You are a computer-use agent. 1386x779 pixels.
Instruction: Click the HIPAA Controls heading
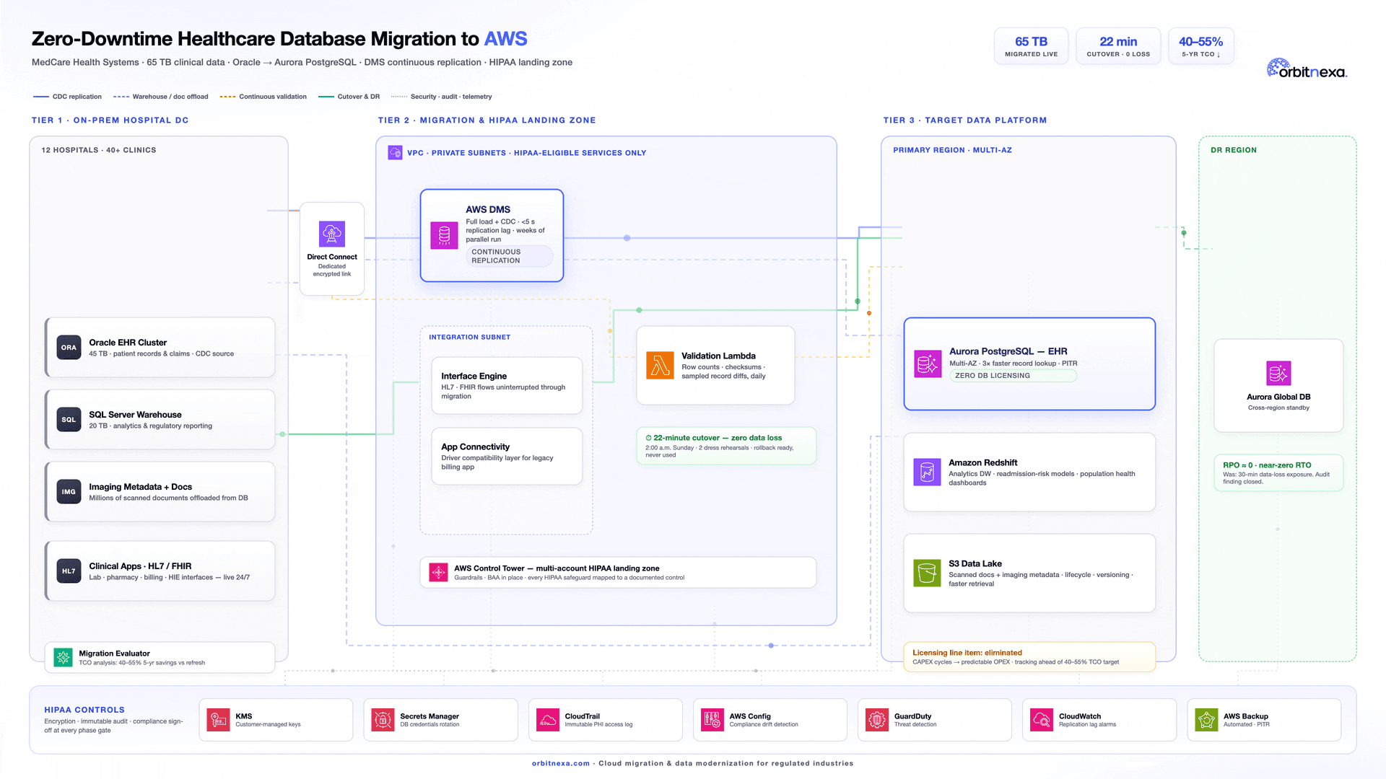coord(84,710)
